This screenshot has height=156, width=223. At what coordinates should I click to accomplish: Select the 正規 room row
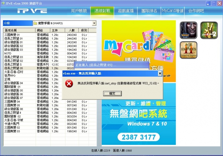33,79
